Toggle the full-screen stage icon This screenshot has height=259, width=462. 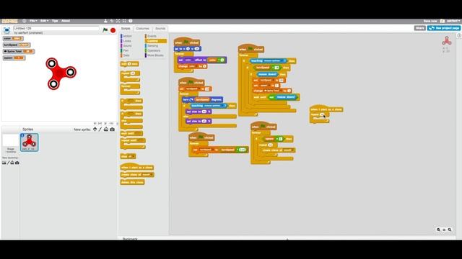pyautogui.click(x=6, y=30)
